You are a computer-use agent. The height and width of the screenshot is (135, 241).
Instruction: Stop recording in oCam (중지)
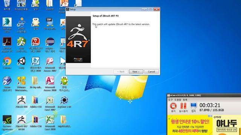173,108
